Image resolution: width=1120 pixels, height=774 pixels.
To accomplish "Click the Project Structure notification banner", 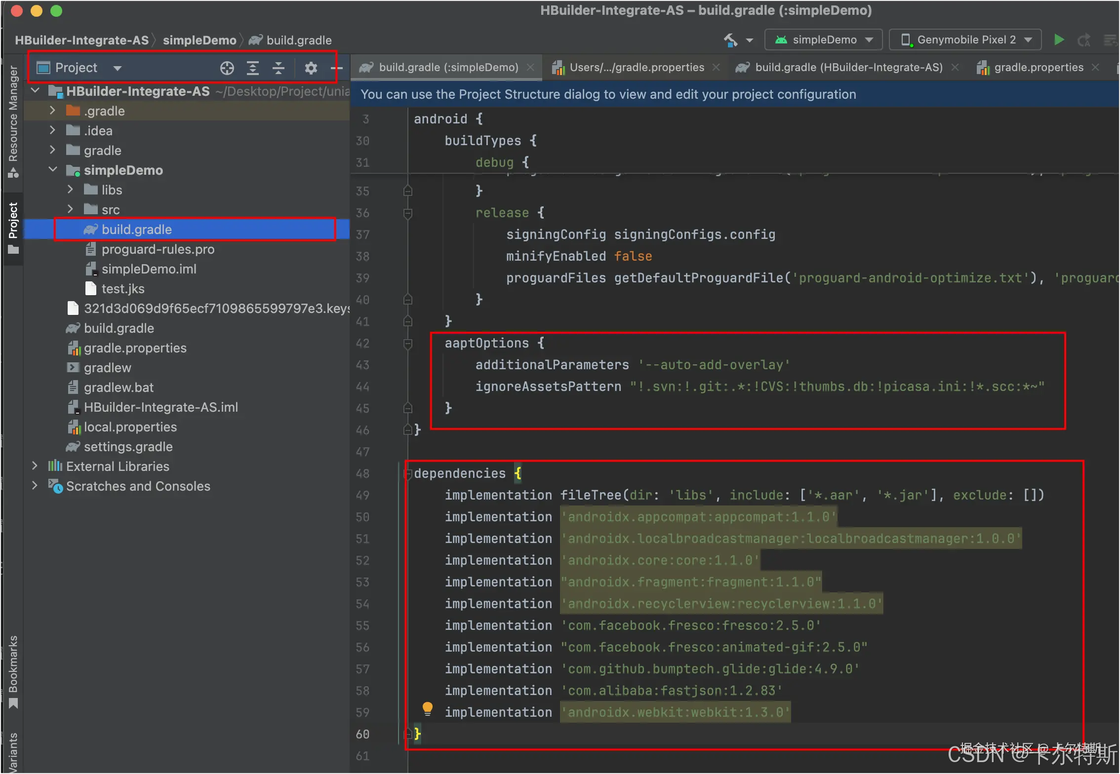I will tap(735, 94).
